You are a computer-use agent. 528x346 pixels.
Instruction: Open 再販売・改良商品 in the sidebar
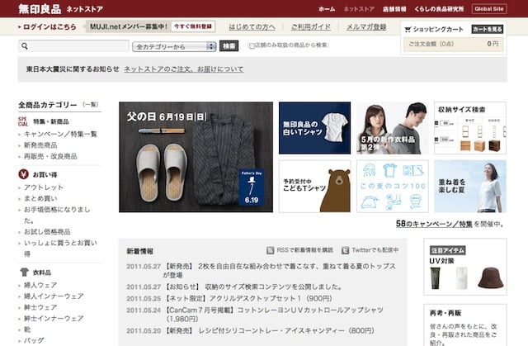coord(50,156)
